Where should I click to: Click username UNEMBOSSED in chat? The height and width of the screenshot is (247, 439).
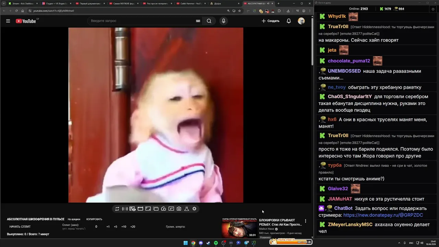[344, 71]
